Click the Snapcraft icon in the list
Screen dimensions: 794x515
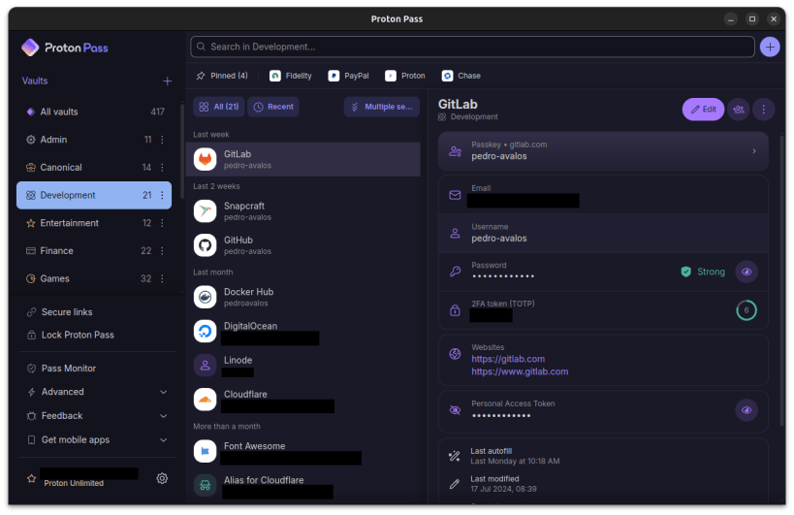pyautogui.click(x=206, y=211)
